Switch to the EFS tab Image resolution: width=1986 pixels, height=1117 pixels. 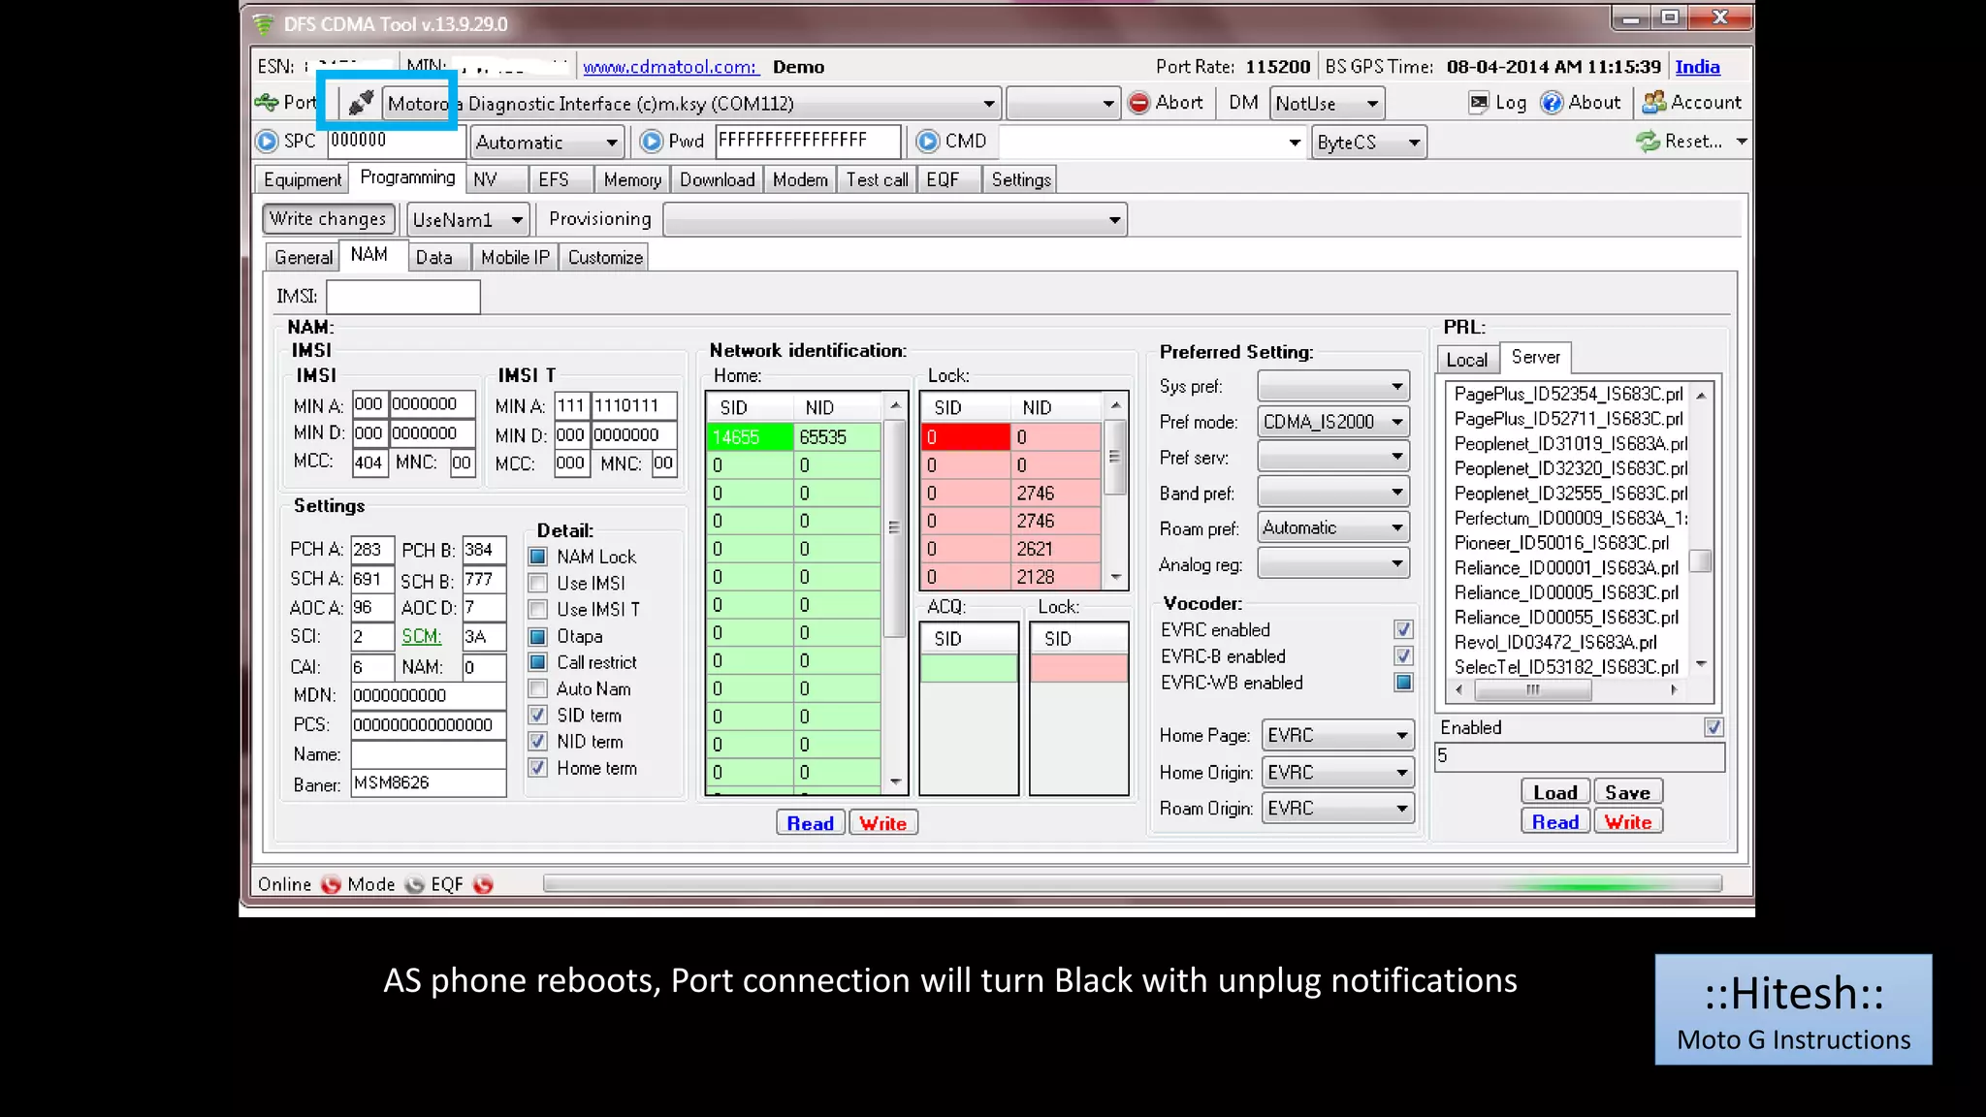point(554,179)
